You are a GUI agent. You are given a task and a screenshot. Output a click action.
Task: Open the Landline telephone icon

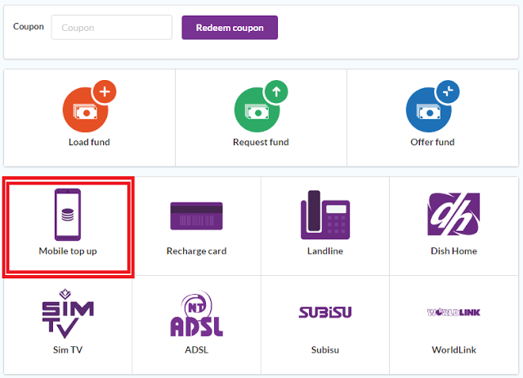(x=324, y=215)
